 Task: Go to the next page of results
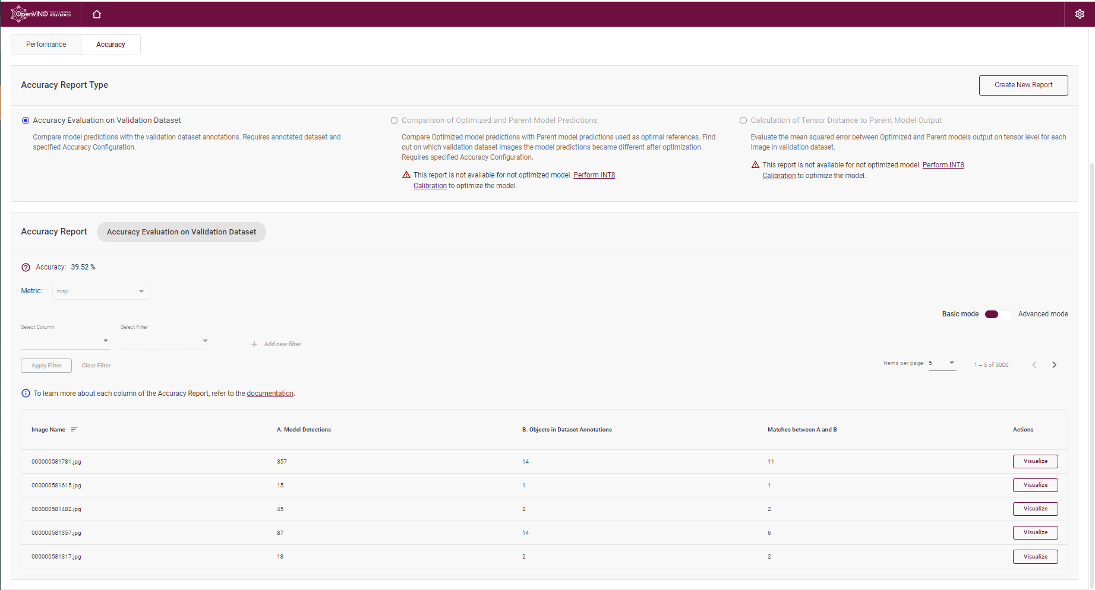coord(1054,364)
